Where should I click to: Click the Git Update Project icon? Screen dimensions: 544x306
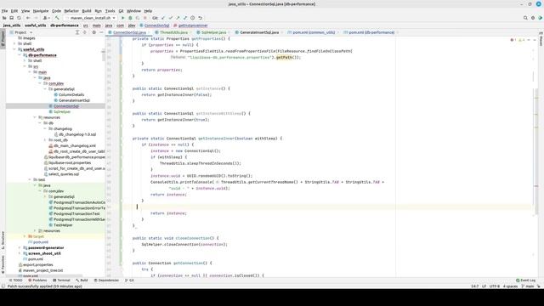coord(163,18)
